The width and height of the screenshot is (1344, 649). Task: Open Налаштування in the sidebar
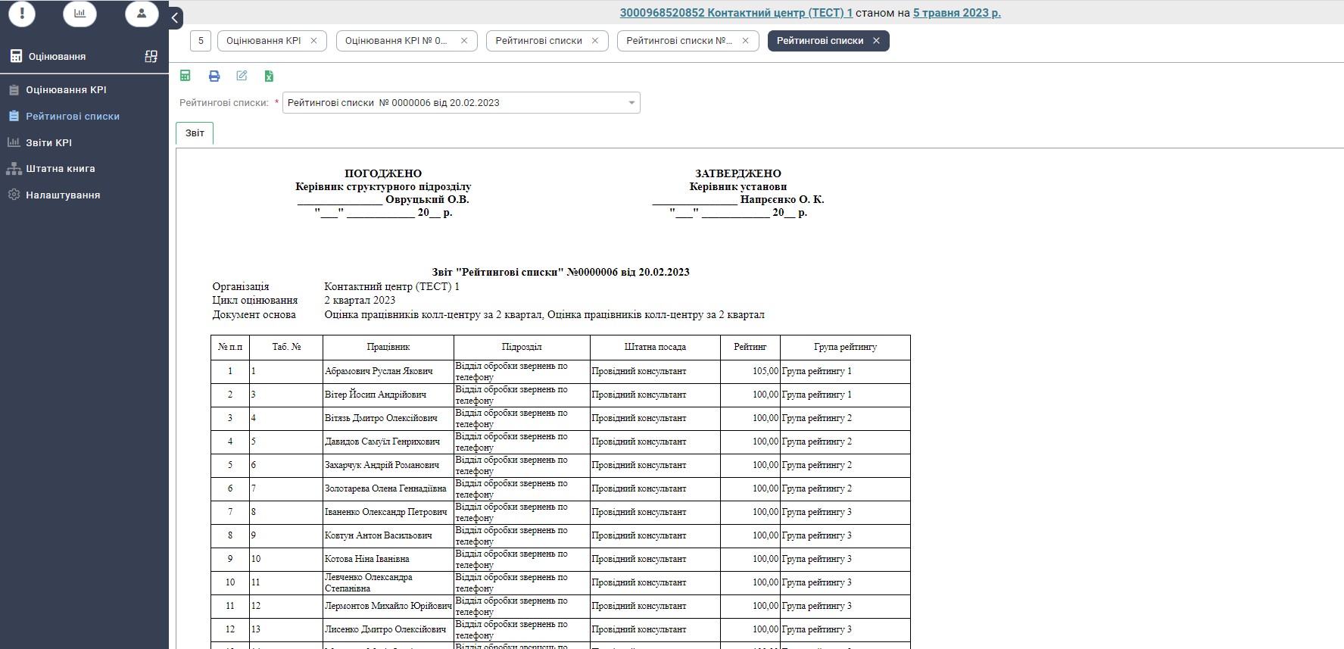coord(63,195)
